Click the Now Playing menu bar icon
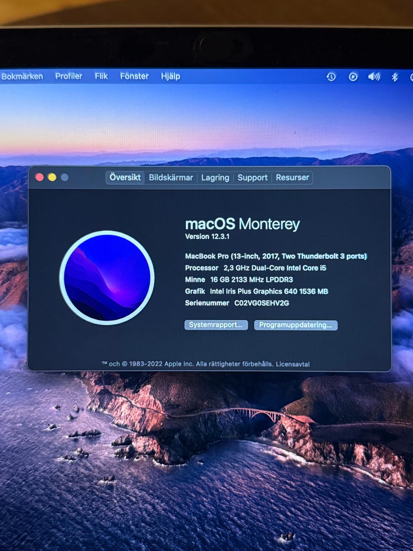This screenshot has height=551, width=413. [x=353, y=77]
